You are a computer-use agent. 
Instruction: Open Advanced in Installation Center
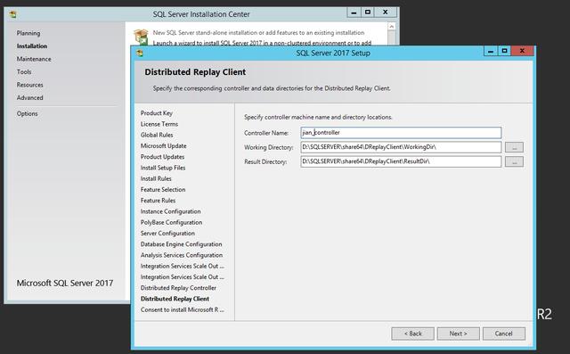coord(29,98)
